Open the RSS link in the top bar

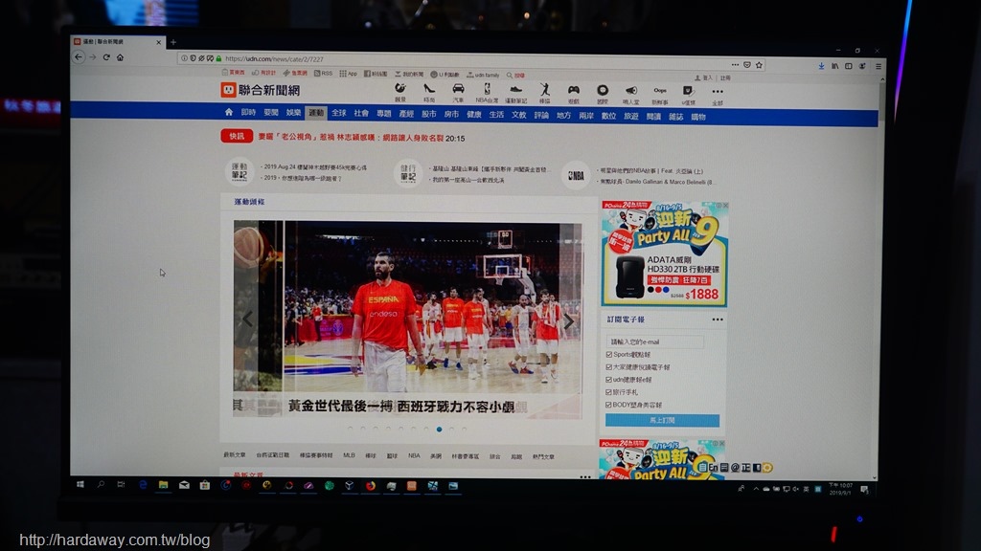(x=324, y=73)
